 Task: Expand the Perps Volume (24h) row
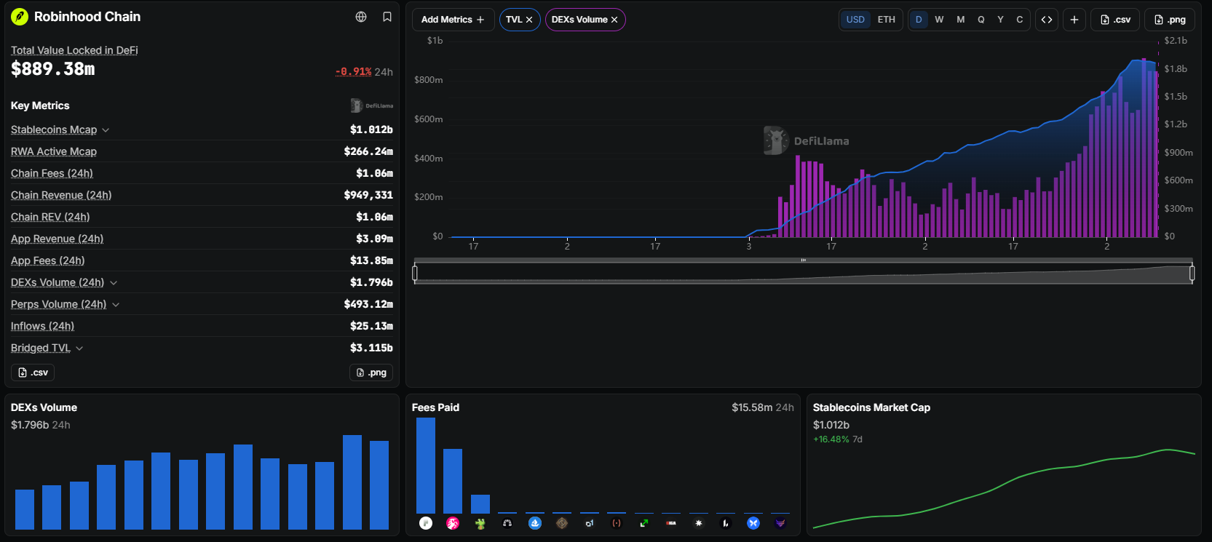pos(116,305)
